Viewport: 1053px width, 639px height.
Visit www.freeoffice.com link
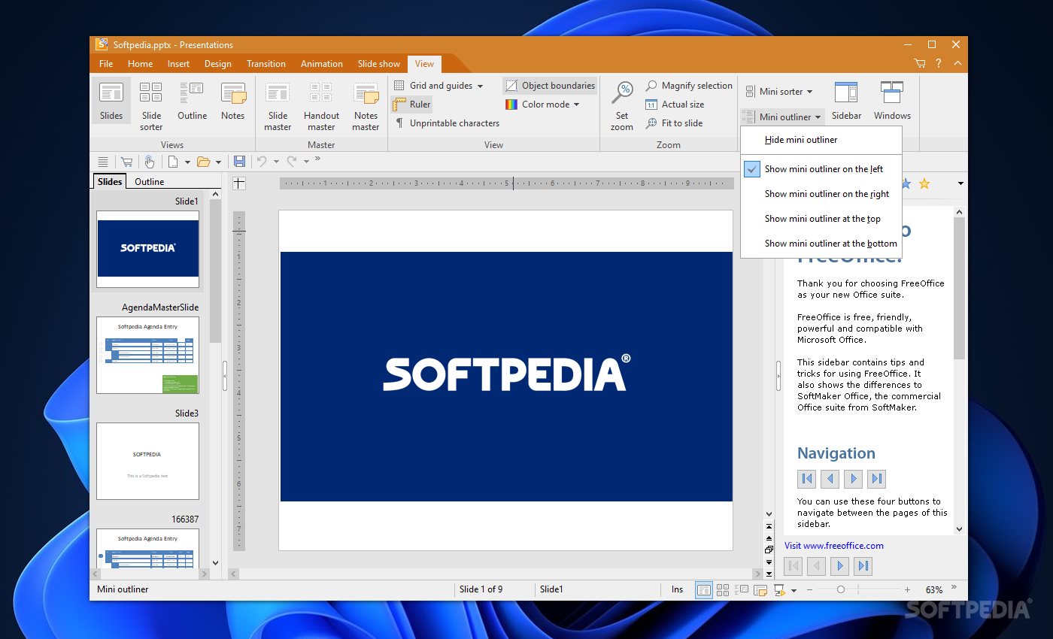(834, 546)
